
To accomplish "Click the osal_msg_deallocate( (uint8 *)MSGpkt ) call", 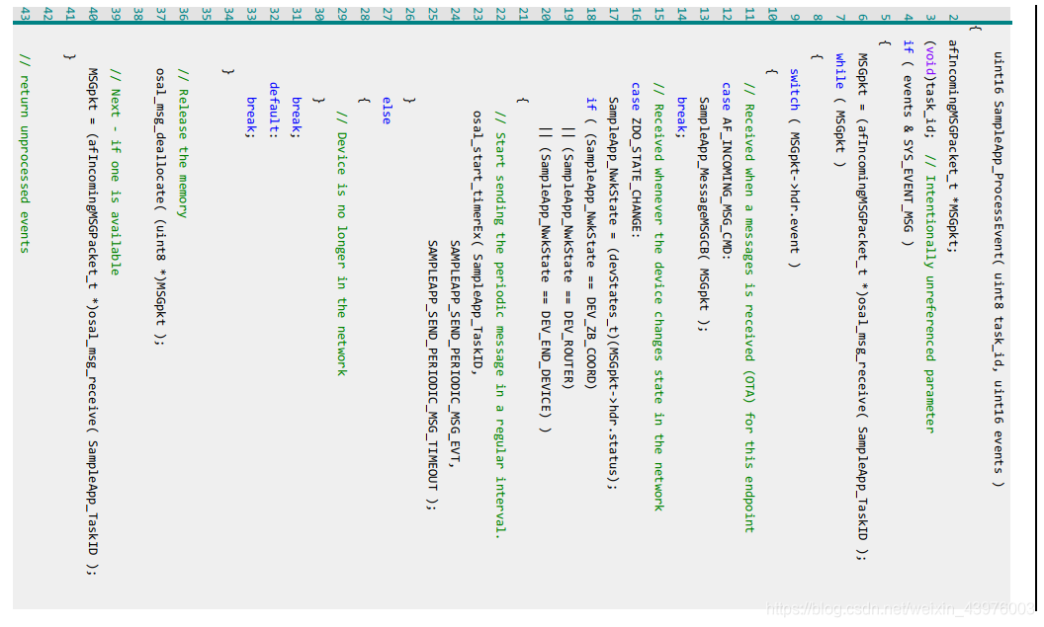I will click(160, 206).
